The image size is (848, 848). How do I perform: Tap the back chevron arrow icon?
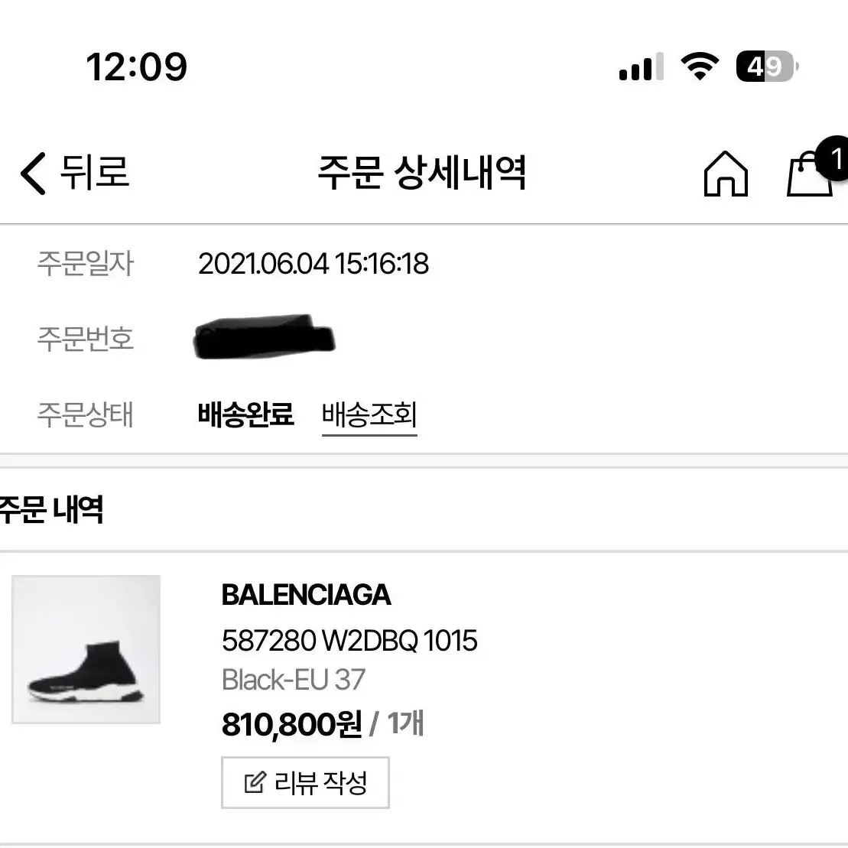tap(33, 173)
